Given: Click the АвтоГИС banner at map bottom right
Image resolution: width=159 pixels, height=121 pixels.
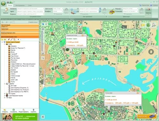Looking at the screenshot, I should tap(147, 116).
